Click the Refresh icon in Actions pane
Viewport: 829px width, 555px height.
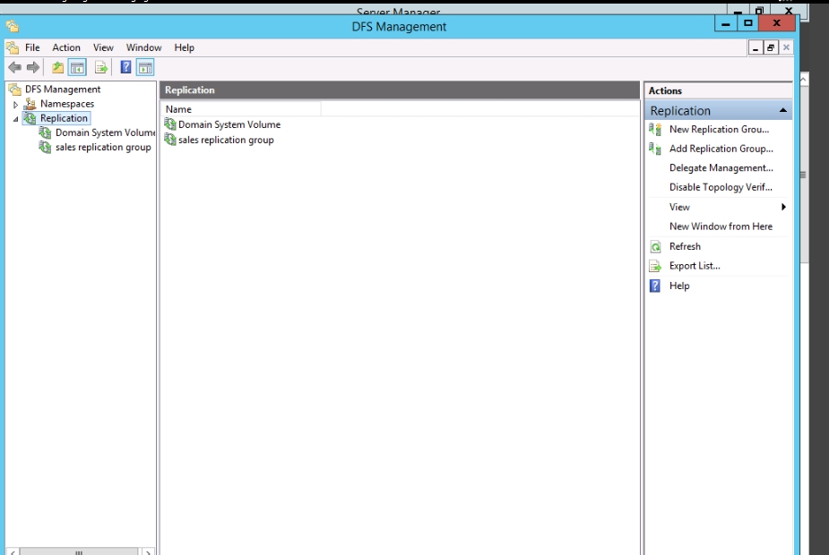pyautogui.click(x=655, y=246)
